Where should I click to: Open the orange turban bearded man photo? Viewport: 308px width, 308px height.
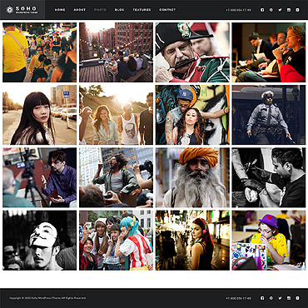192,177
